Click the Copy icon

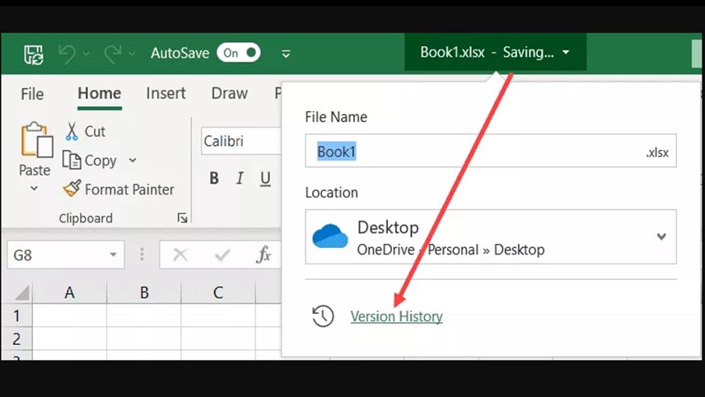tap(72, 160)
